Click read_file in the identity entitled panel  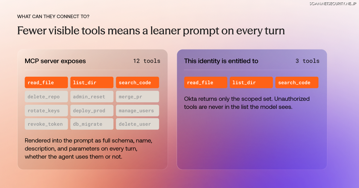pyautogui.click(x=206, y=83)
